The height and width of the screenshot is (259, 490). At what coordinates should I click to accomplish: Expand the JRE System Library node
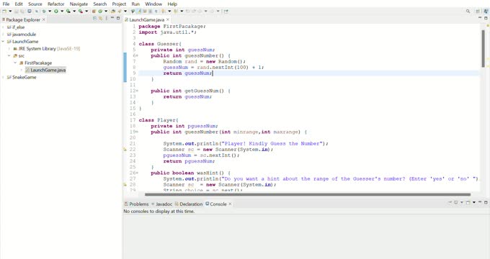[x=9, y=49]
